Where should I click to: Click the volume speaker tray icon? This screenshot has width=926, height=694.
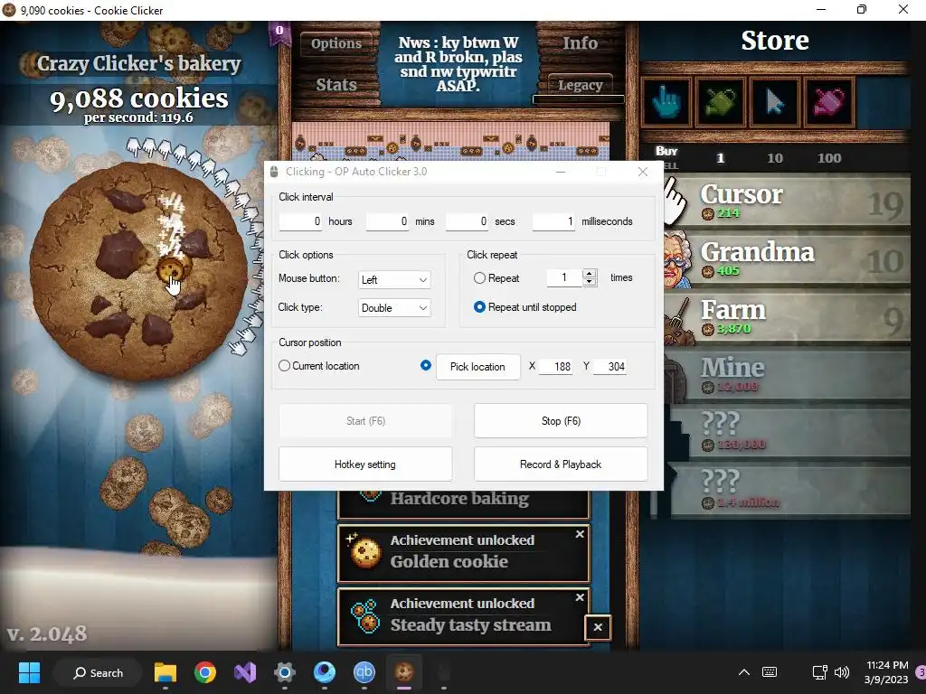click(x=842, y=672)
